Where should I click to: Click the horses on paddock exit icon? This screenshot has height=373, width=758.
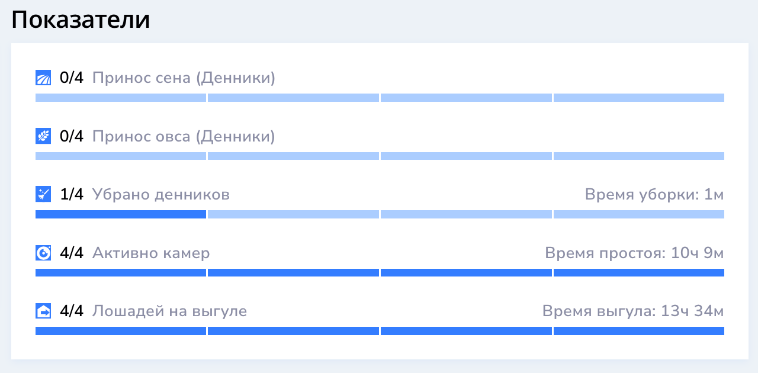pos(43,311)
